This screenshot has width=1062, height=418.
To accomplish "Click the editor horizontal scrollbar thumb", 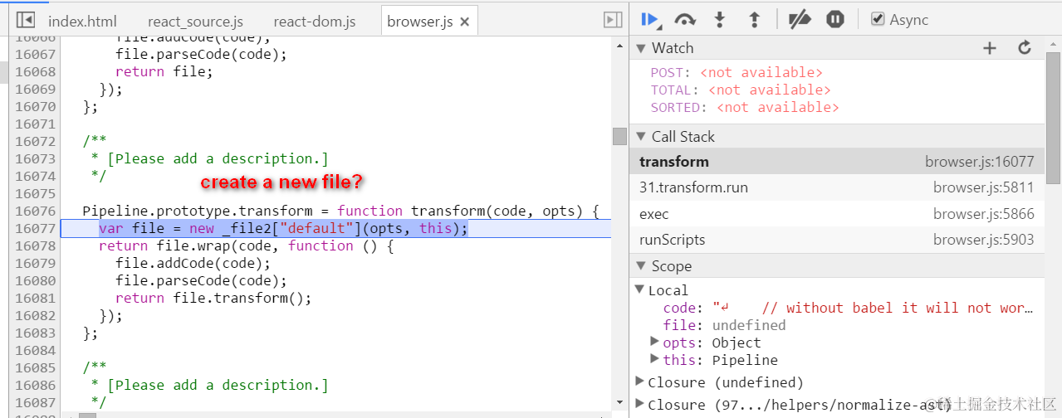I will (87, 414).
